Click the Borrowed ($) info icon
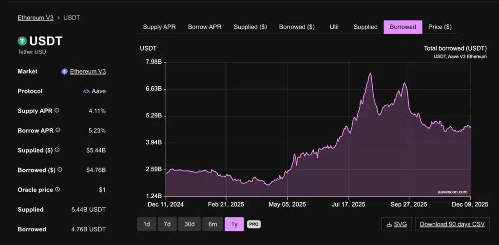The image size is (499, 245). click(60, 170)
